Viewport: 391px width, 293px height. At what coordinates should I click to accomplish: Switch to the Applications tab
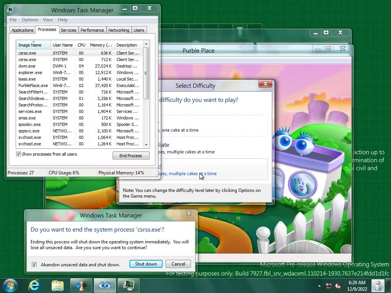pos(23,30)
